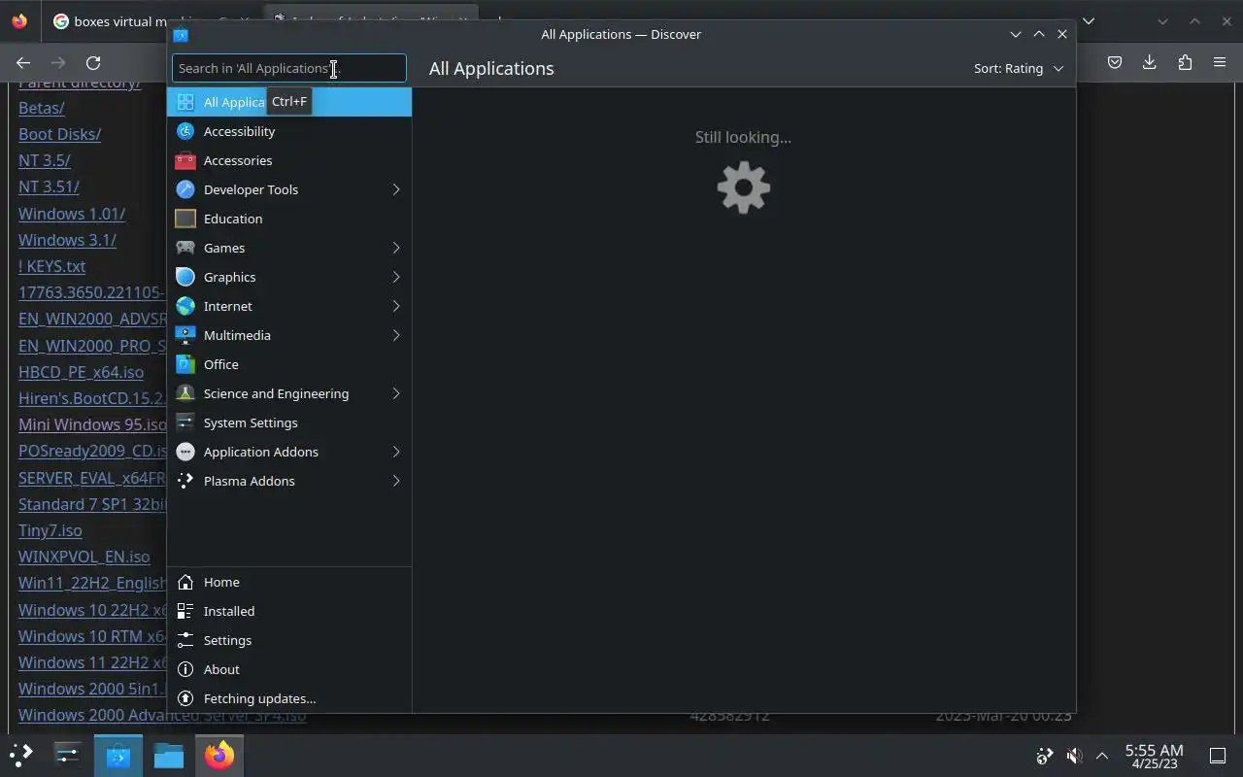Expand Application Addons arrow
The width and height of the screenshot is (1243, 777).
[396, 452]
